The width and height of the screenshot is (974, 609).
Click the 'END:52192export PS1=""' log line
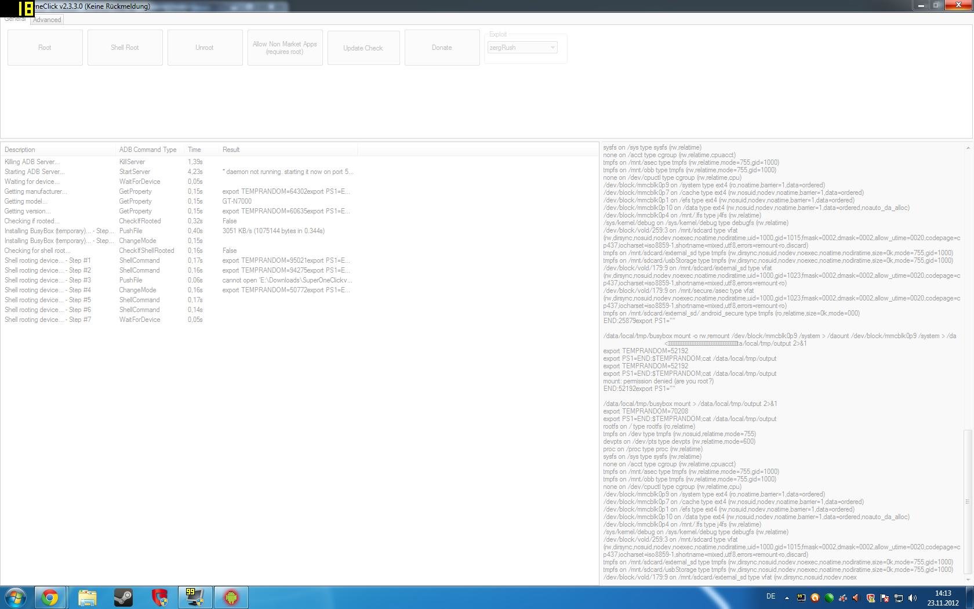[639, 389]
